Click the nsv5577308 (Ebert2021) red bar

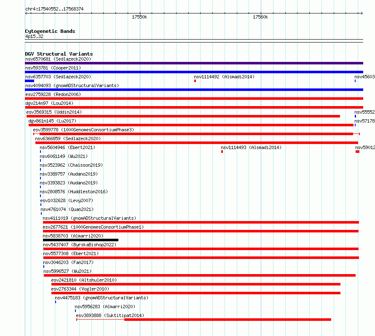click(201, 258)
